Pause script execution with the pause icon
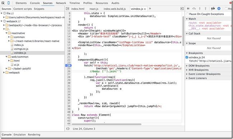This screenshot has width=233, height=139. [188, 9]
